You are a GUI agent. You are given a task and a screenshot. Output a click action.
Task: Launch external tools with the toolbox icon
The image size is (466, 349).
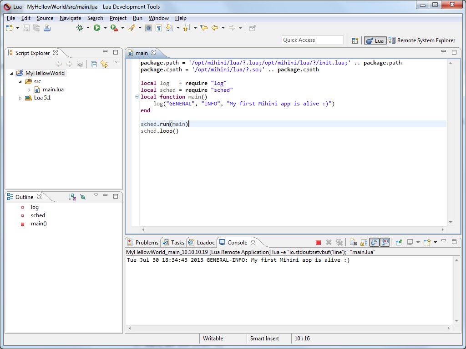point(114,28)
